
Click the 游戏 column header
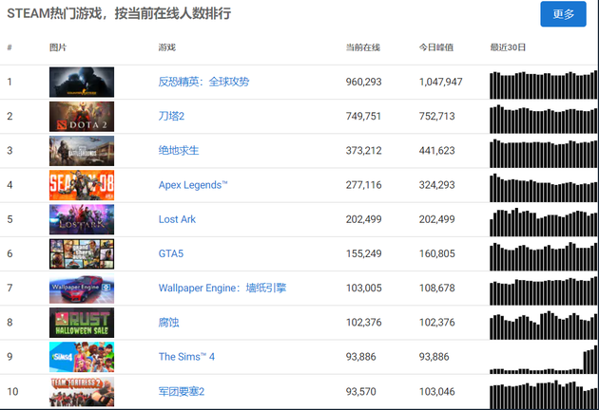tap(167, 47)
